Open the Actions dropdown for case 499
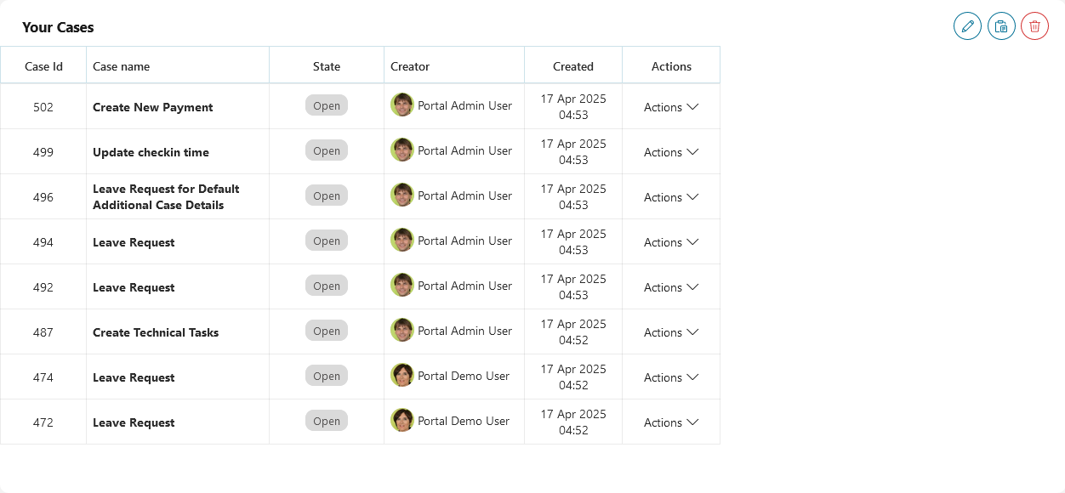Viewport: 1065px width, 493px height. click(x=671, y=152)
